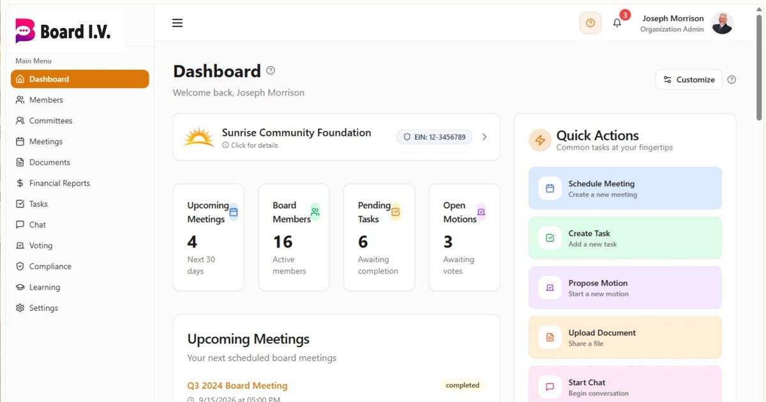Toggle the hamburger sidebar menu
Viewport: 766px width, 402px height.
177,23
